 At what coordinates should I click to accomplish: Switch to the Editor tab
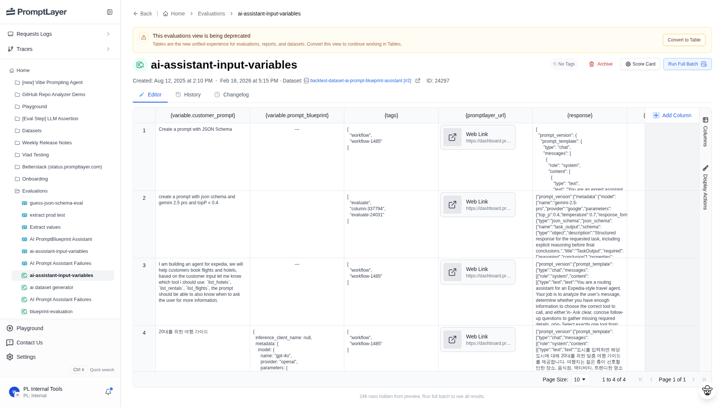150,95
